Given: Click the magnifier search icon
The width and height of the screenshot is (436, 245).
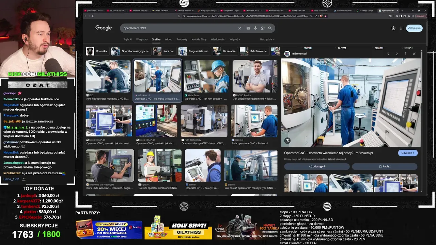Looking at the screenshot, I should coord(270,28).
